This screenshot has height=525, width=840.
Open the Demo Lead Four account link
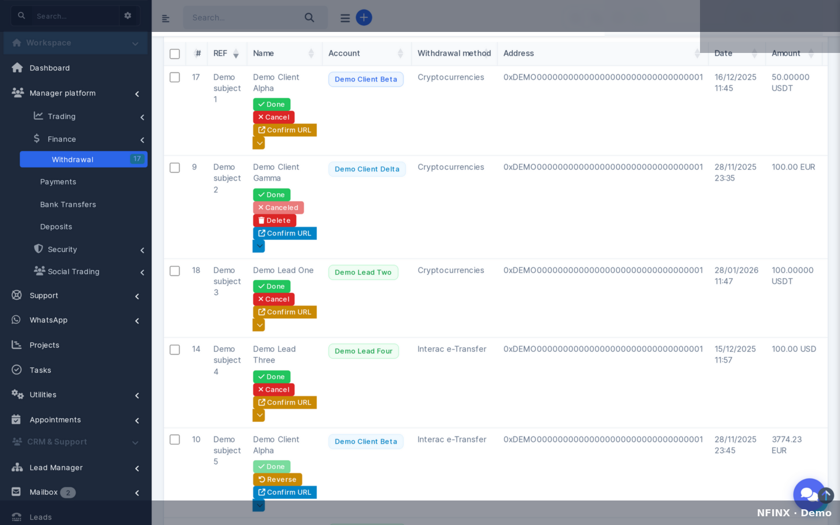click(364, 351)
